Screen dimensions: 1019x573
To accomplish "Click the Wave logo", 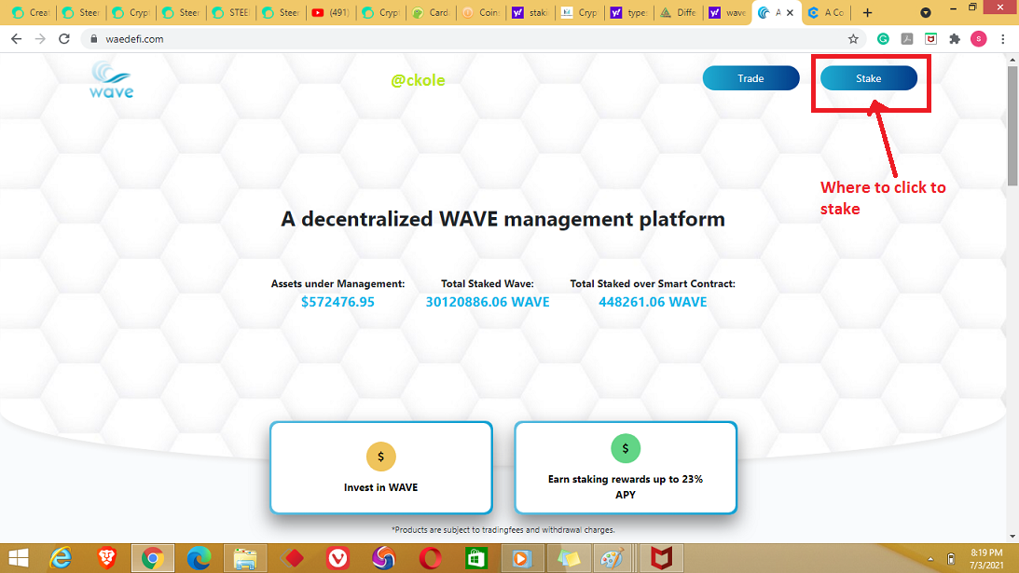I will [111, 79].
